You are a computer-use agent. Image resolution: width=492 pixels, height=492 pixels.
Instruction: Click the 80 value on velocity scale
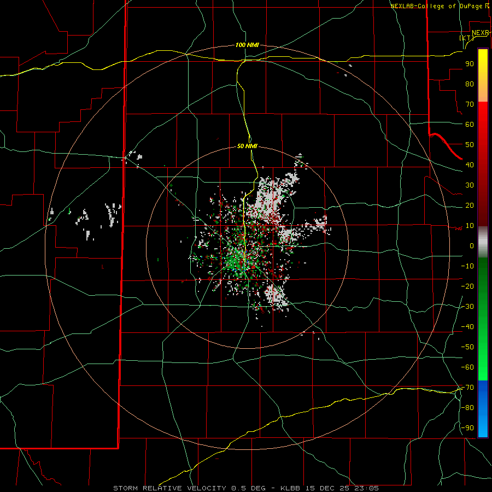tap(470, 84)
